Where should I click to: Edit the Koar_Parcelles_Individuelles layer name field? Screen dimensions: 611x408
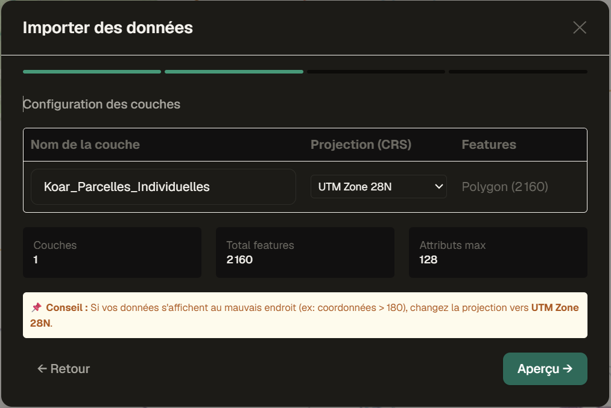point(163,187)
